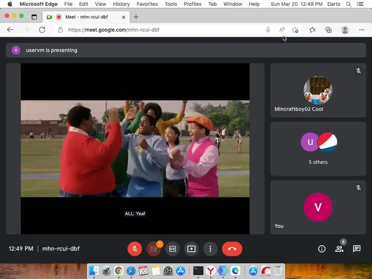The height and width of the screenshot is (279, 372).
Task: Open the Apple menu
Action: point(10,4)
